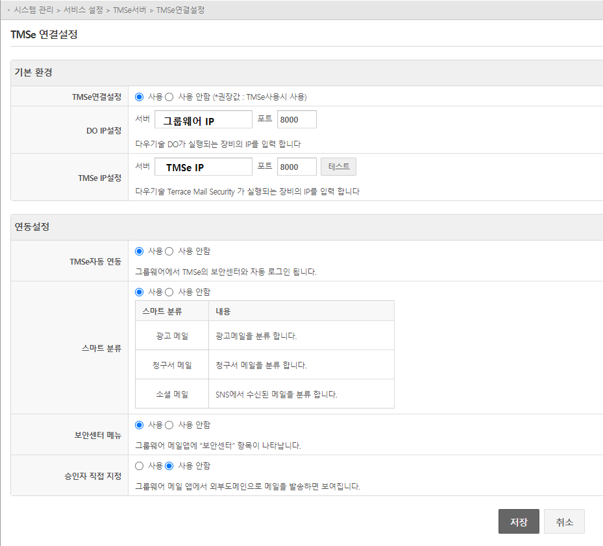Click the '청구서 메일' table cell
This screenshot has height=546, width=603.
(172, 364)
